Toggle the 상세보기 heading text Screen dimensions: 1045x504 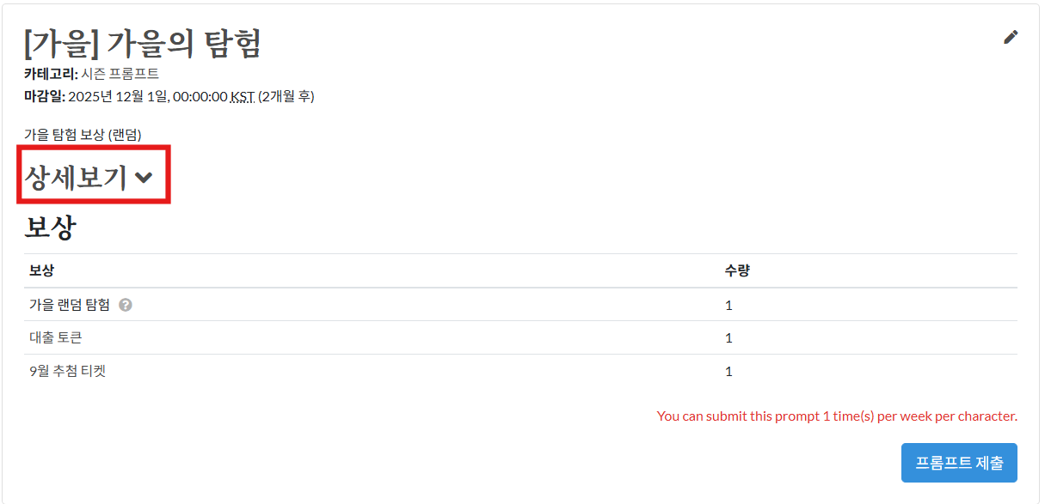(76, 177)
